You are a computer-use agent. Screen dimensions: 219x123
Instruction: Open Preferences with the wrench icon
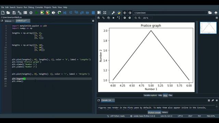point(113,13)
